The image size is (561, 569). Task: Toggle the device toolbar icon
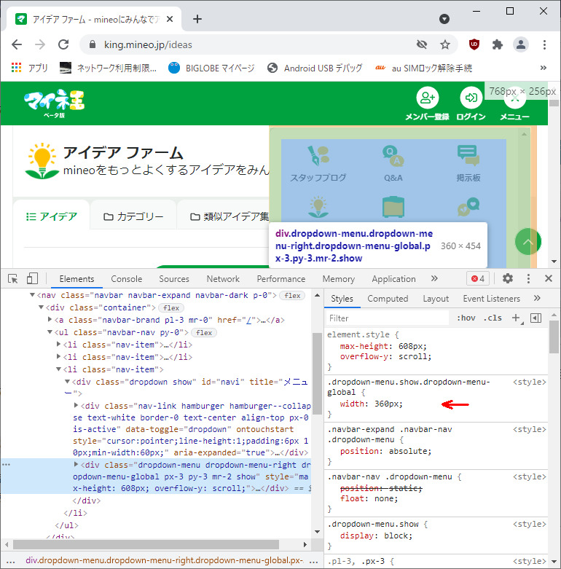pyautogui.click(x=32, y=278)
